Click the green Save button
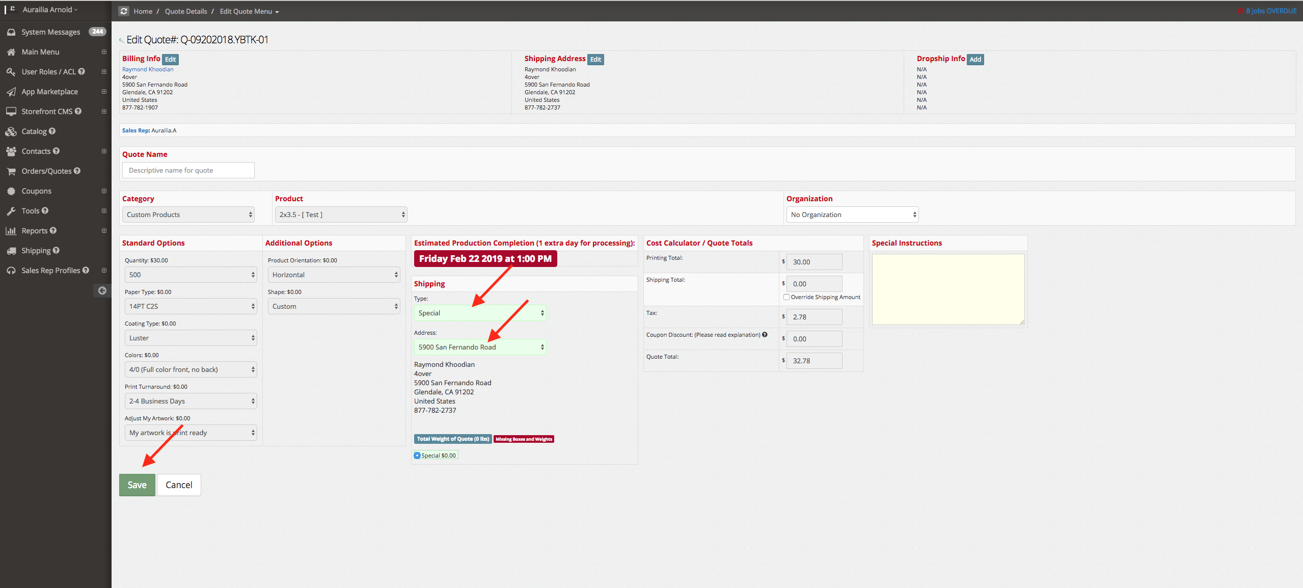Image resolution: width=1303 pixels, height=588 pixels. [x=137, y=485]
